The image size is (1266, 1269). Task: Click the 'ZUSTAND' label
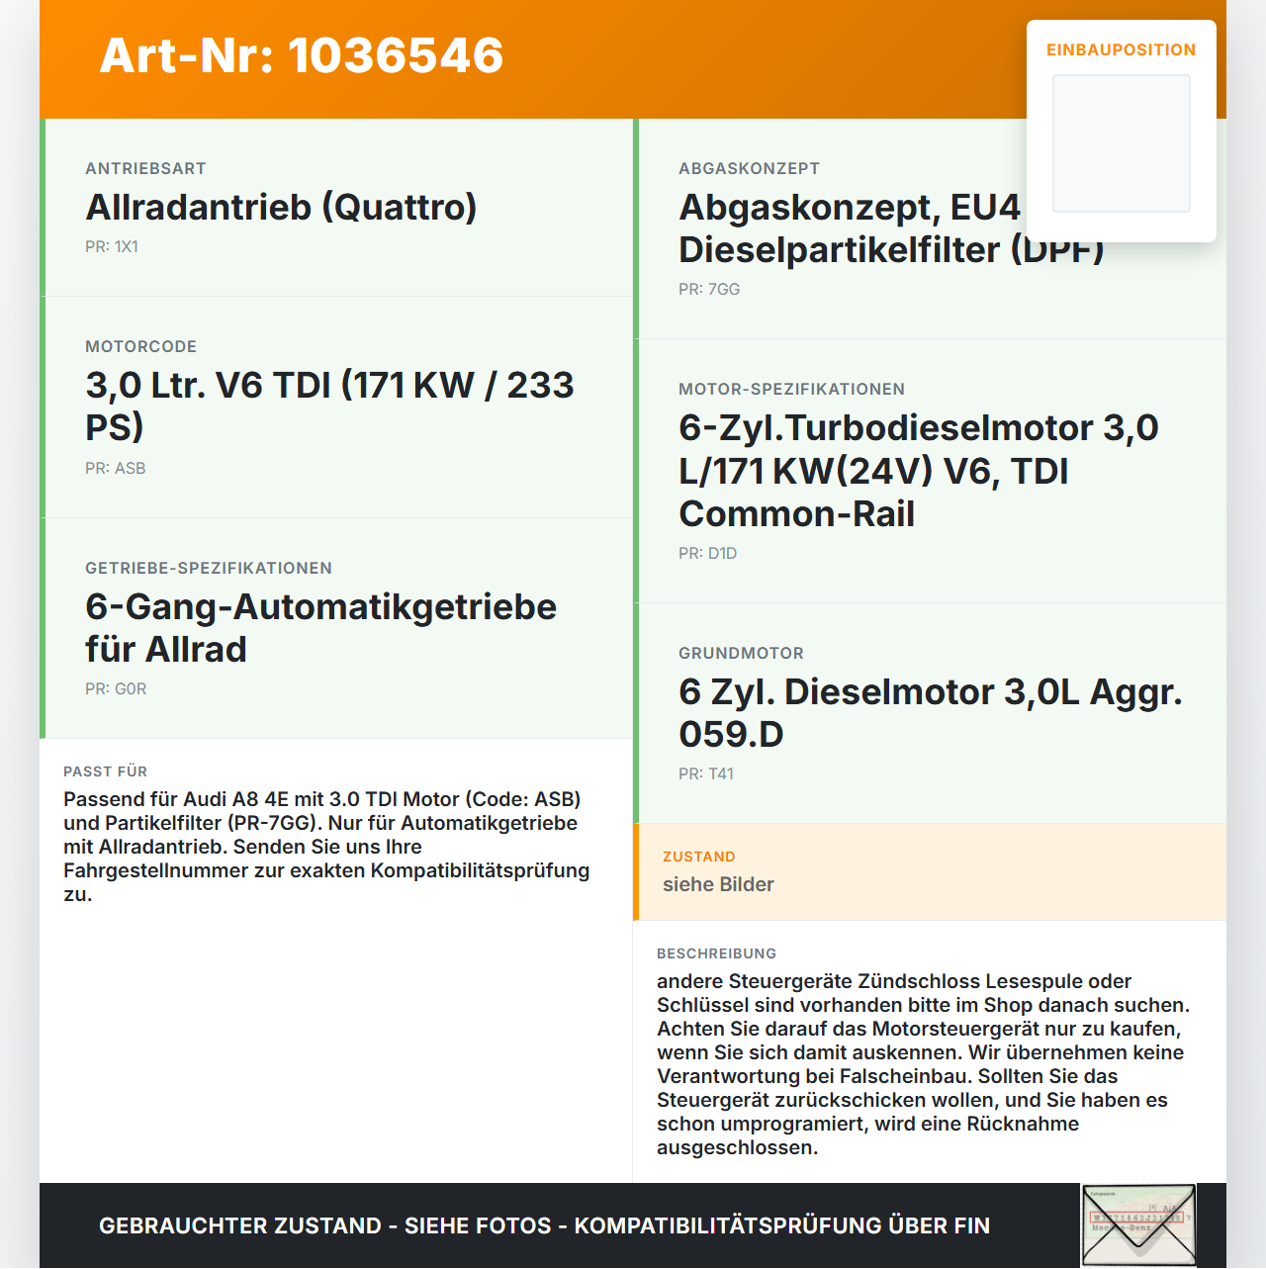[699, 857]
